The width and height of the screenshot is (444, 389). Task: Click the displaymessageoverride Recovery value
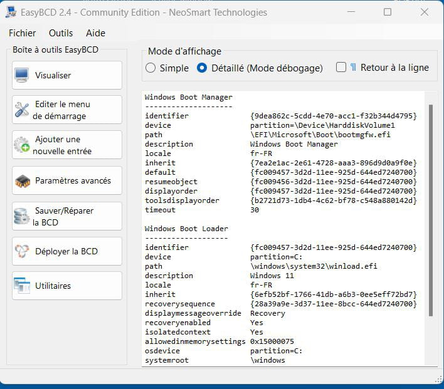tap(268, 313)
